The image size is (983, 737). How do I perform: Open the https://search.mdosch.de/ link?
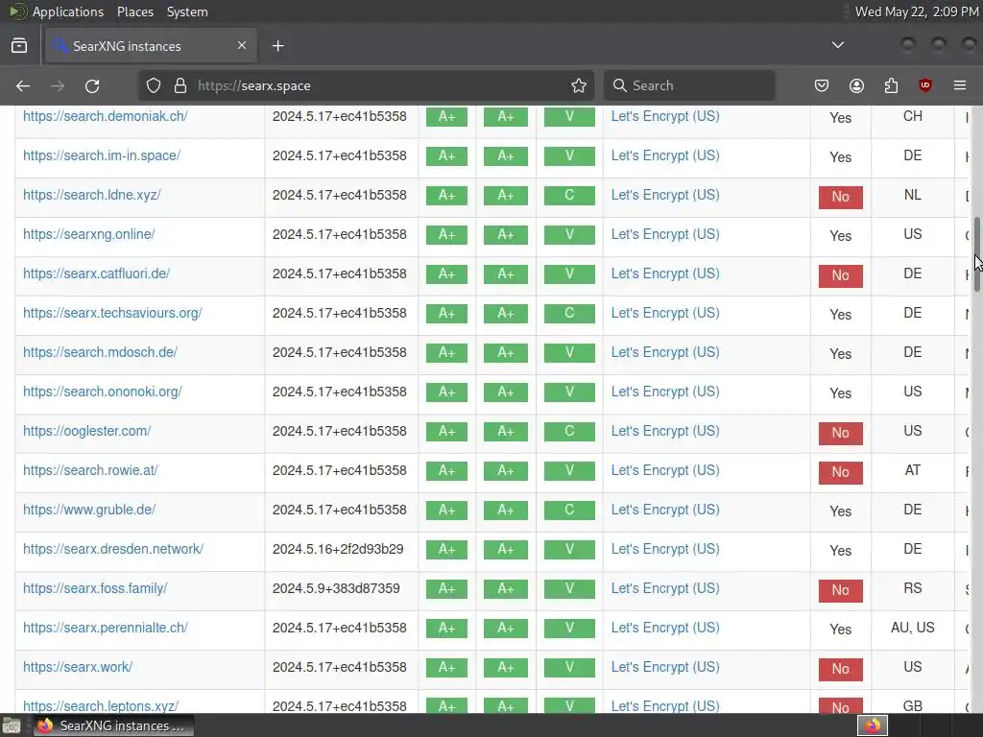click(x=100, y=352)
